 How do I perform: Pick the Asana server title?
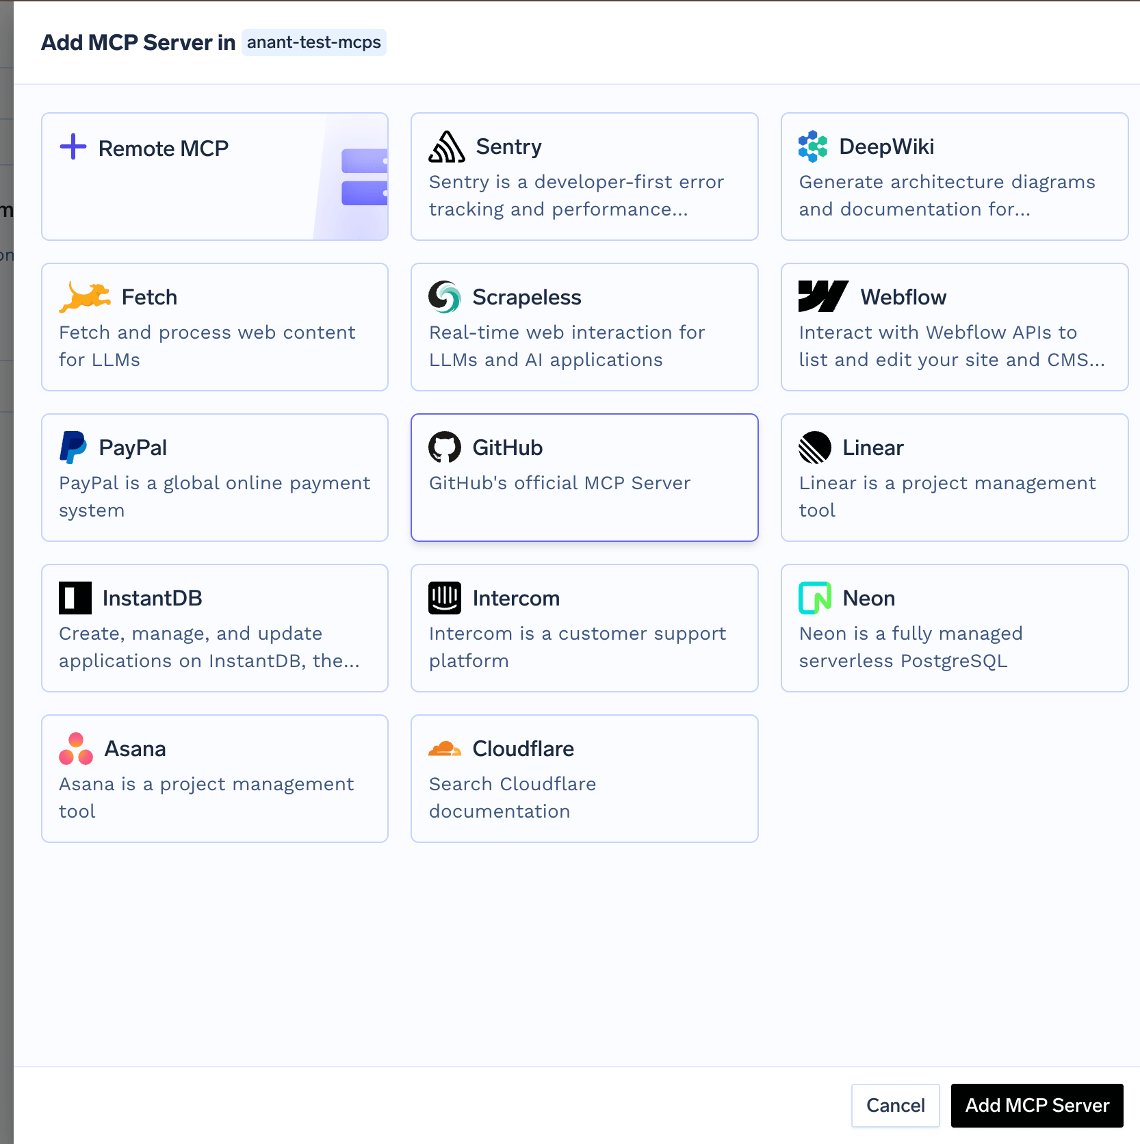tap(135, 749)
